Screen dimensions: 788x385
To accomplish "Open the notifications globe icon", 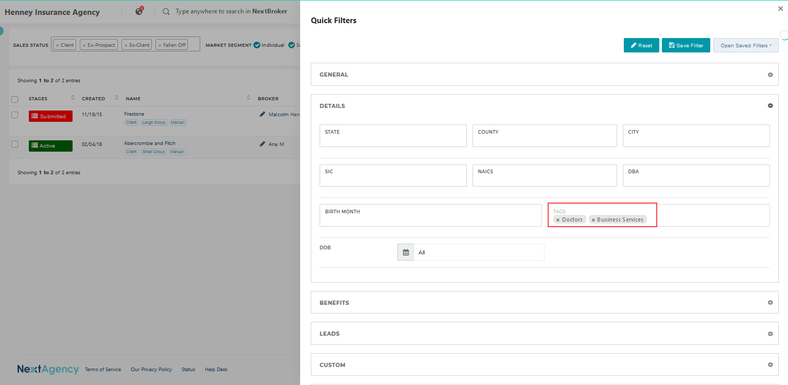I will point(139,11).
